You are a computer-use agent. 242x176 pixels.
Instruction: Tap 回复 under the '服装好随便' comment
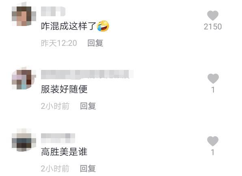coord(88,106)
